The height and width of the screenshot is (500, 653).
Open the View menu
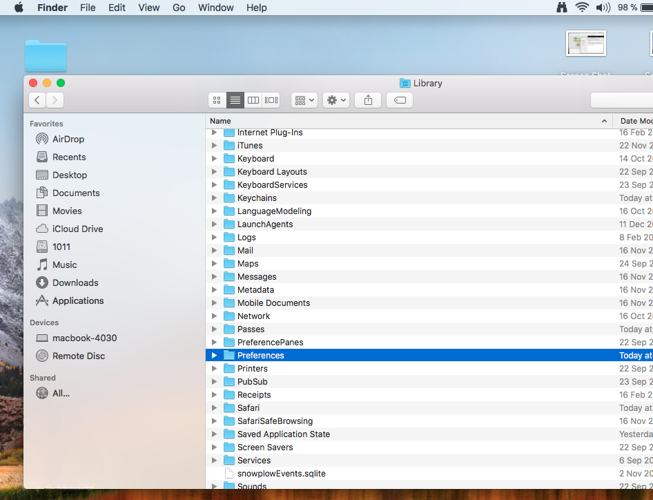pos(148,8)
